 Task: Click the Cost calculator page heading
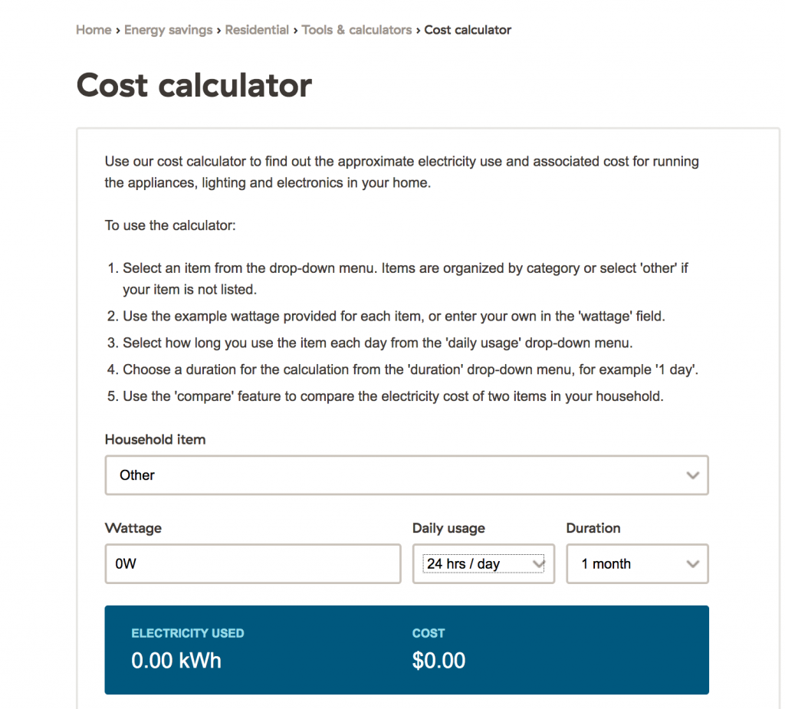click(194, 85)
